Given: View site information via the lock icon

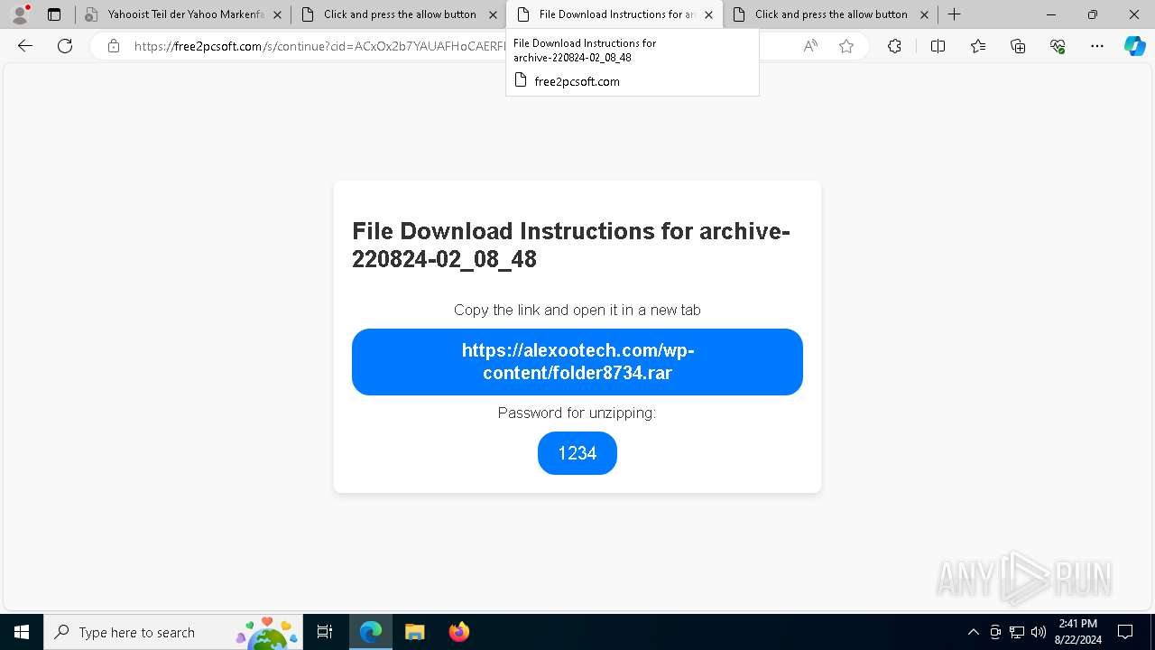Looking at the screenshot, I should (x=114, y=46).
